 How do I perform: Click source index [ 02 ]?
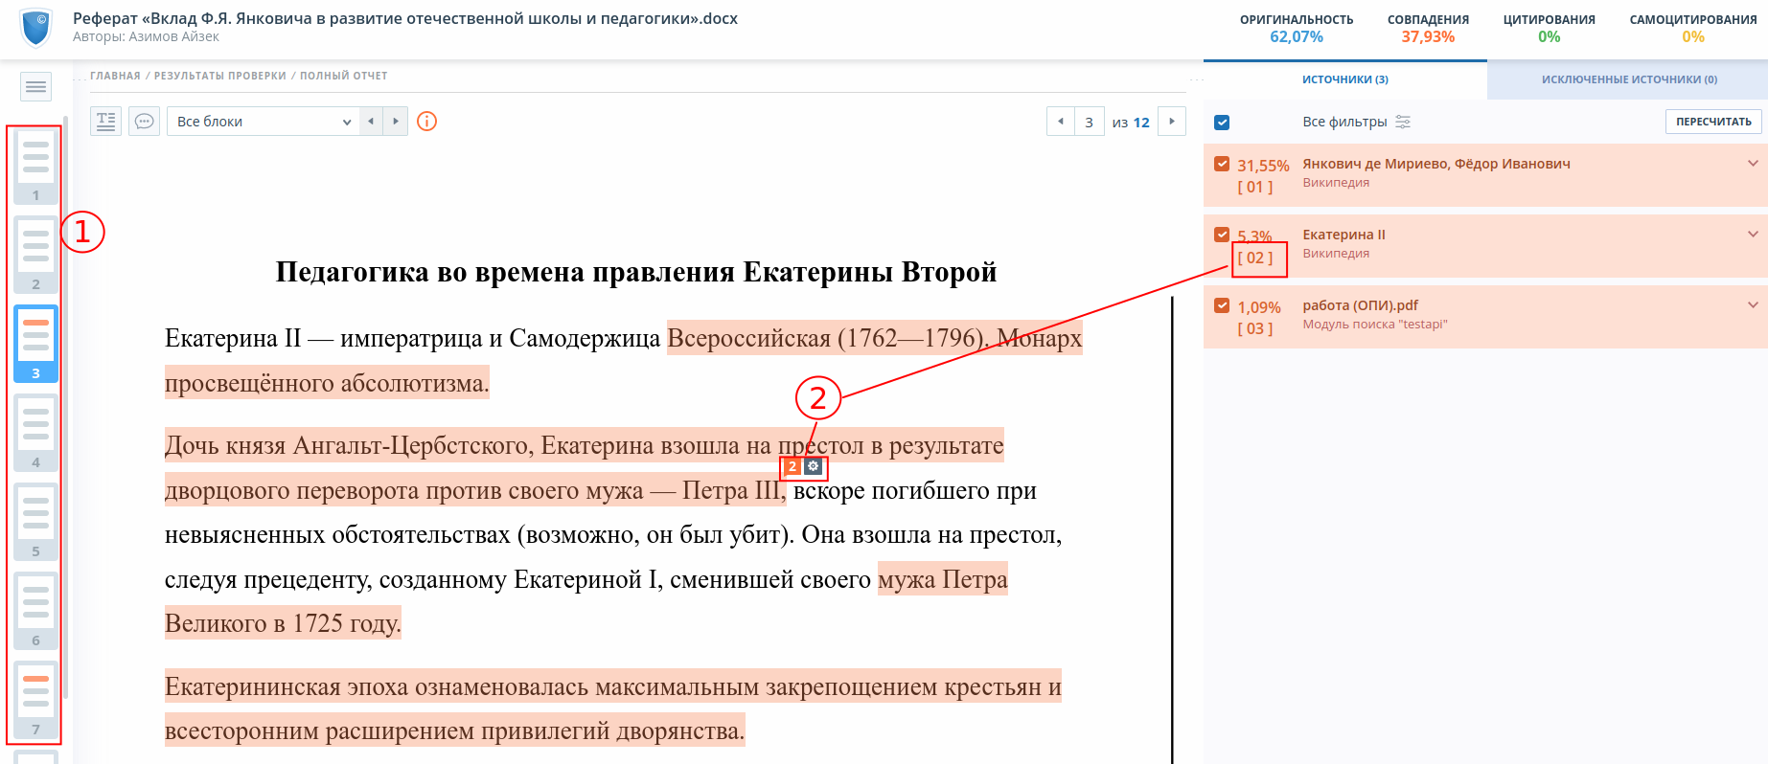(1255, 258)
